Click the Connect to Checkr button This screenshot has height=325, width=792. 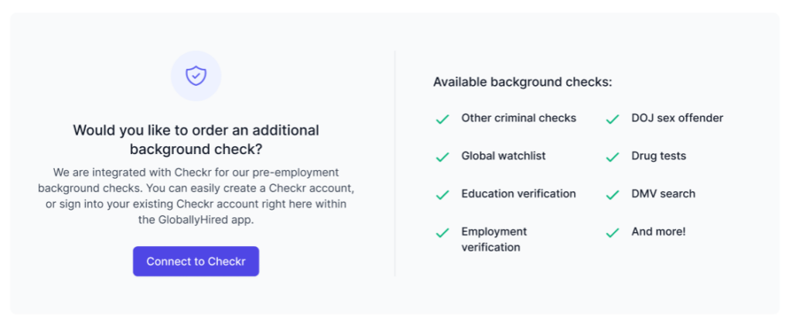click(x=196, y=262)
